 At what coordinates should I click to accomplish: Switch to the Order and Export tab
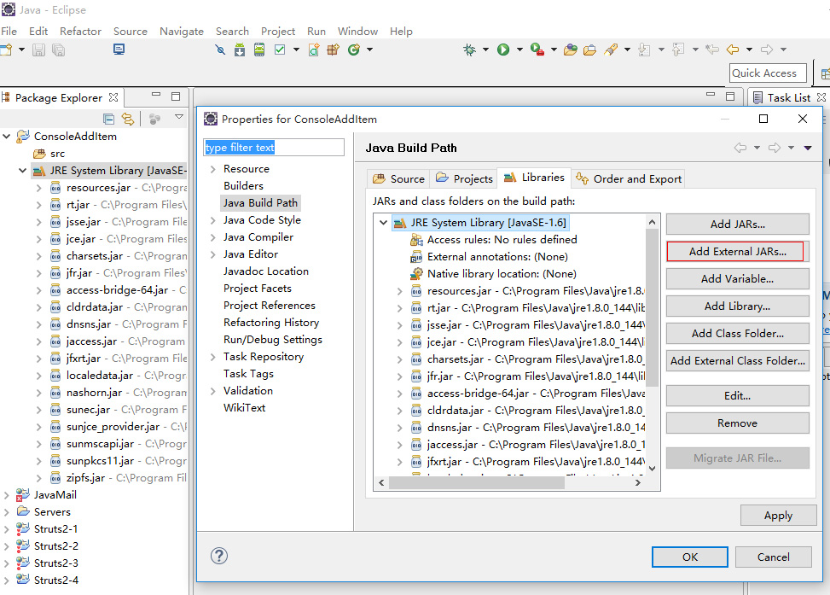(x=629, y=178)
